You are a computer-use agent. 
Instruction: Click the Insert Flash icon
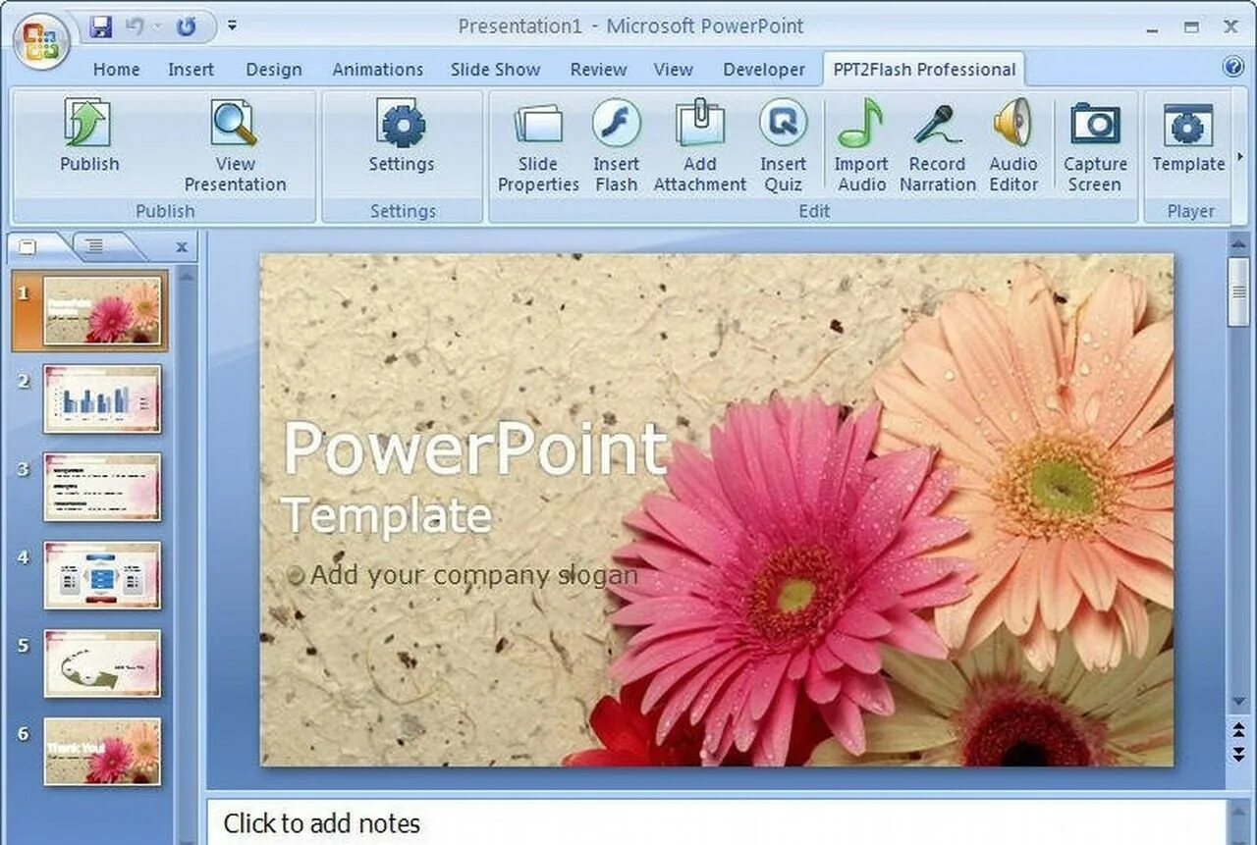coord(617,124)
